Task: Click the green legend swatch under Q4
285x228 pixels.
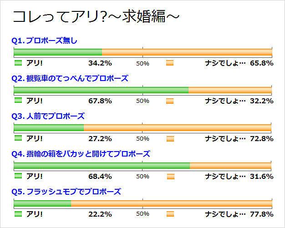Action: 18,176
